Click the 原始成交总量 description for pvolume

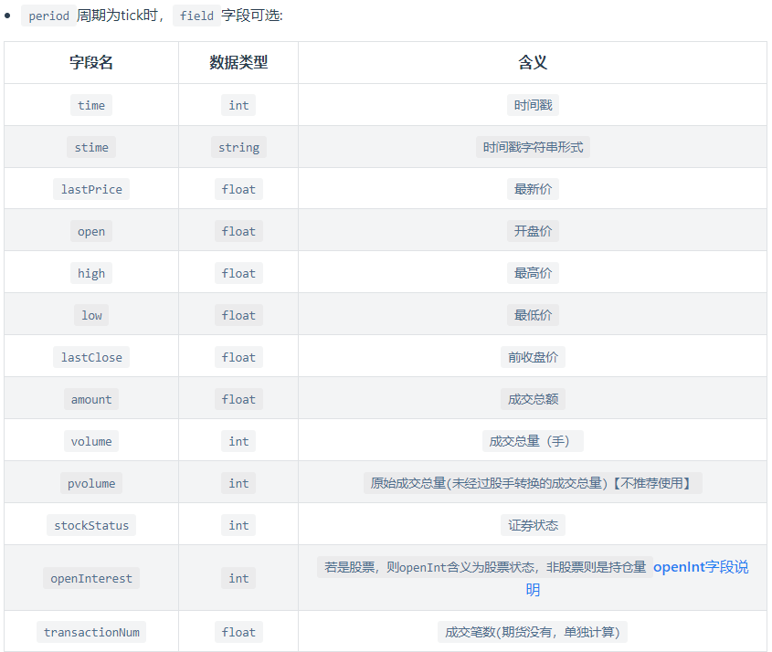tap(533, 483)
